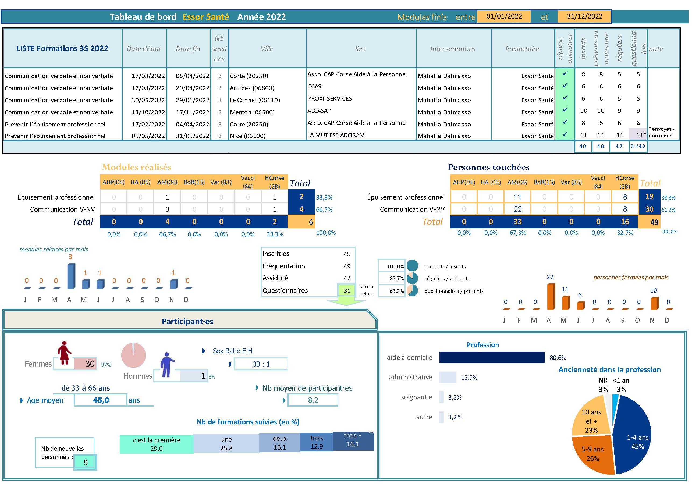This screenshot has height=498, width=692.
Task: Click the envoyés - non recus note
Action: click(x=662, y=132)
